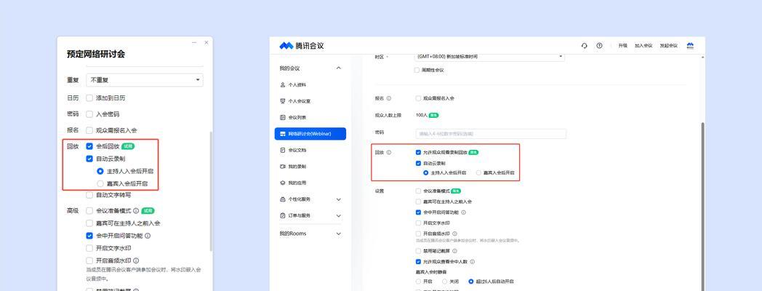Click the 试用 badge beside 会后回放

(128, 146)
